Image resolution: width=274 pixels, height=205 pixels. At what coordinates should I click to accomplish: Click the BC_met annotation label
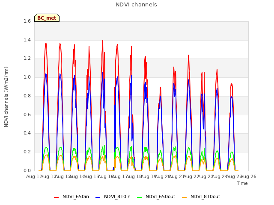[x=47, y=18]
